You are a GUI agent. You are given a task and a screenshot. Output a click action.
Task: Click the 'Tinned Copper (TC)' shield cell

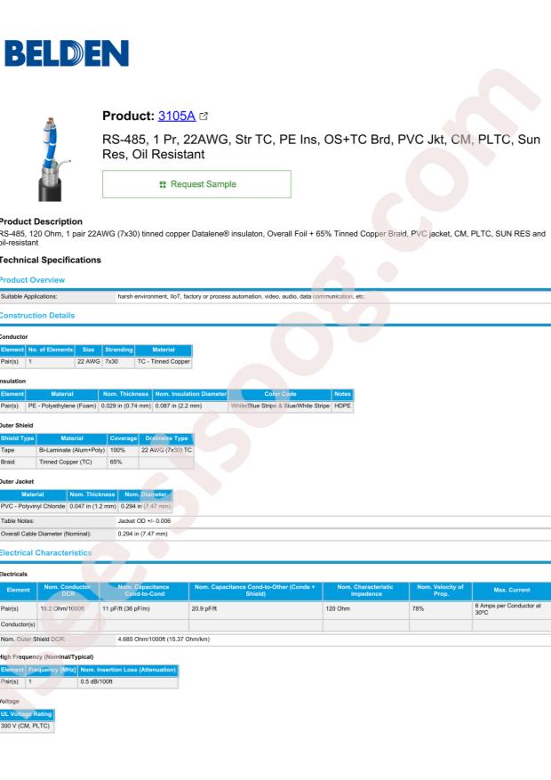72,462
